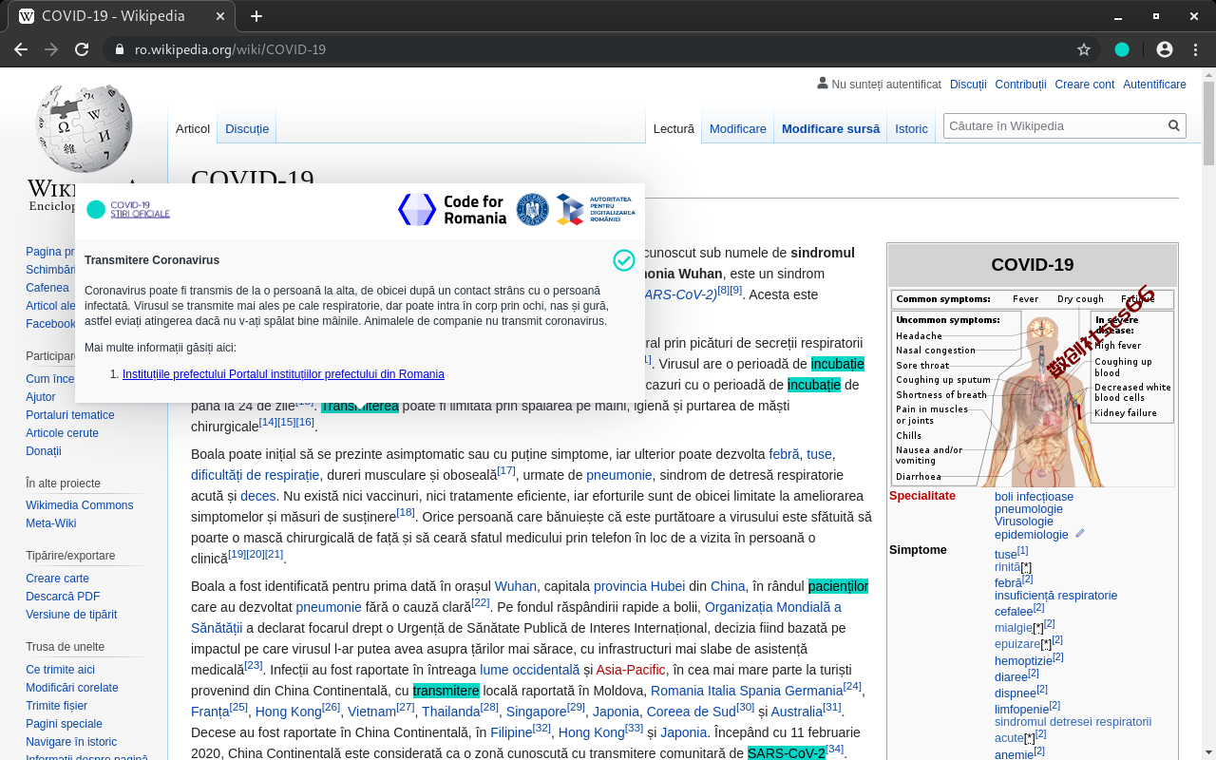Open the COVID-19 symptoms diagram image
This screenshot has width=1216, height=760.
click(1033, 388)
